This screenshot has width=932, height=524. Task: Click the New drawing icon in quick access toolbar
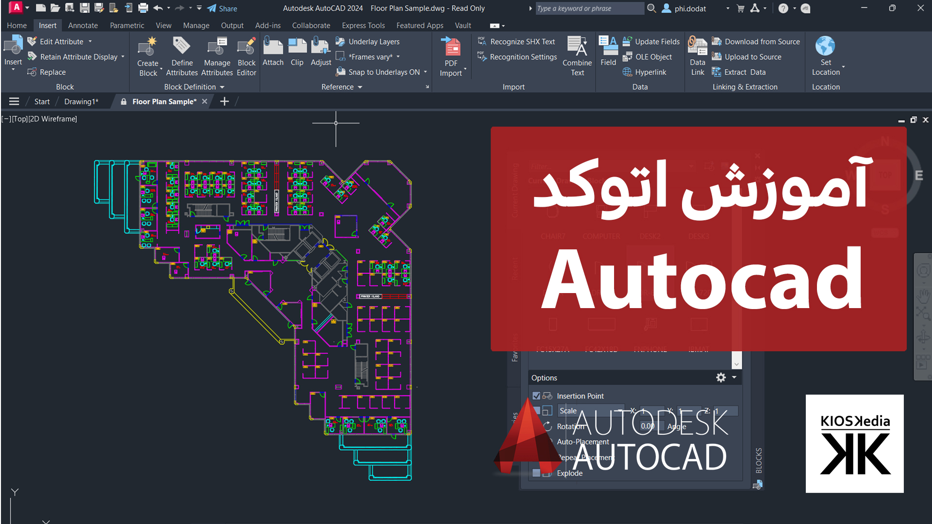(x=41, y=8)
